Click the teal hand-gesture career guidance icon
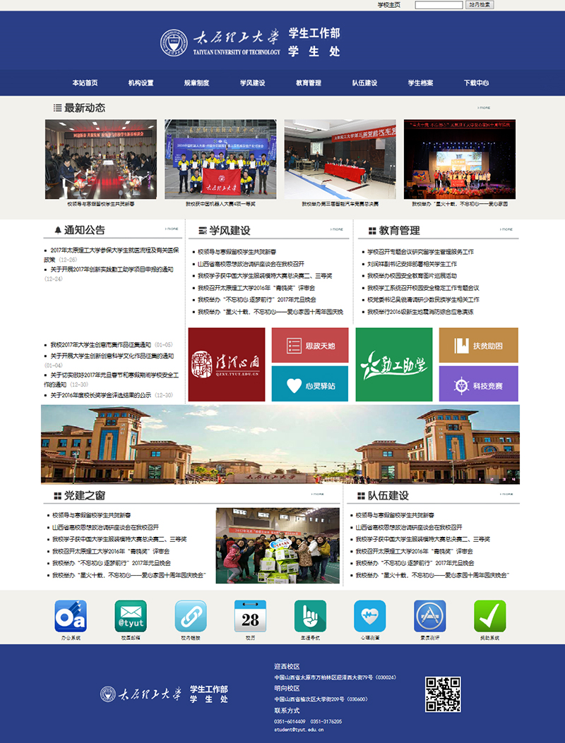 coord(310,616)
